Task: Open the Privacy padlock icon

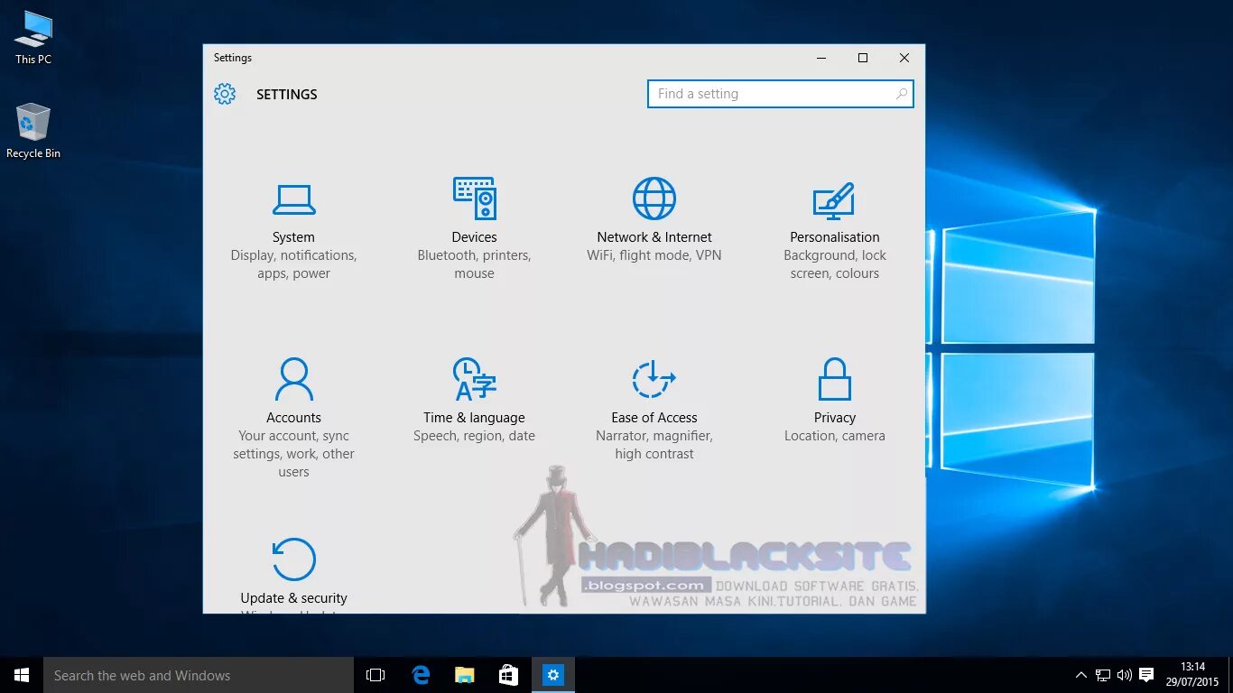Action: (835, 379)
